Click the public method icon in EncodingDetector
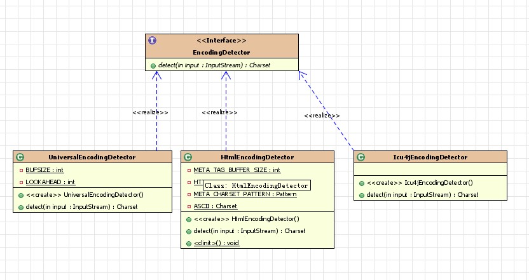The width and height of the screenshot is (529, 280). [x=153, y=65]
